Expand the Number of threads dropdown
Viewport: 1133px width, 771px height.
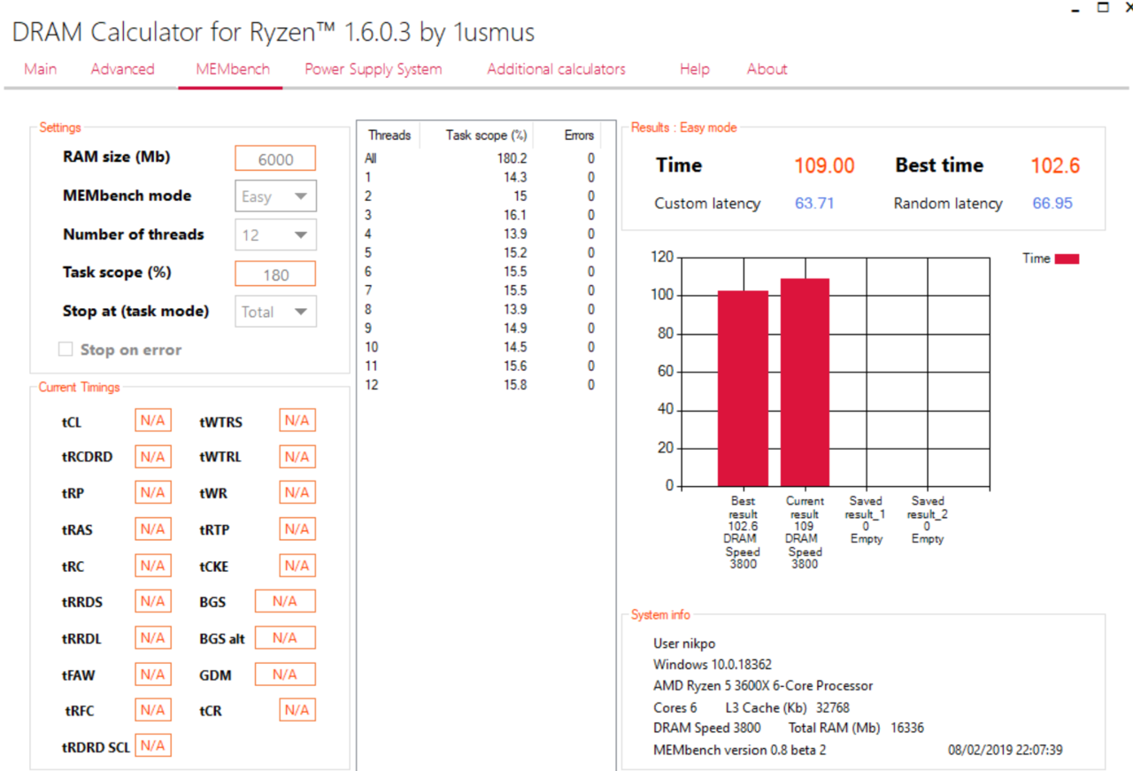coord(275,235)
